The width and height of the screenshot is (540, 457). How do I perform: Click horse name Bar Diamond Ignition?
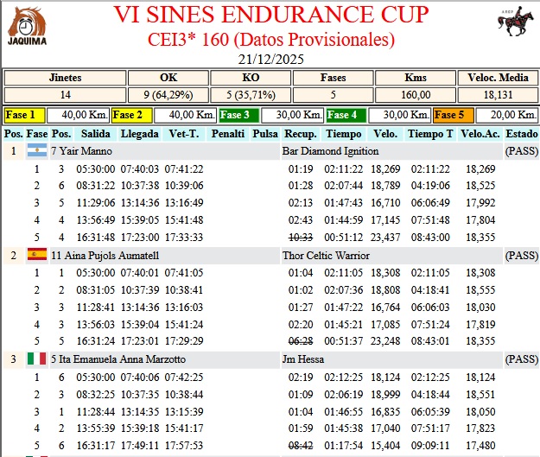[x=330, y=151]
